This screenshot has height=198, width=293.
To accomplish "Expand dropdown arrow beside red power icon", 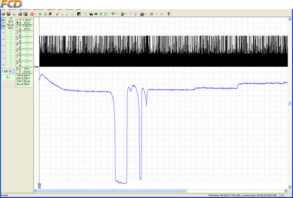I will (36, 14).
